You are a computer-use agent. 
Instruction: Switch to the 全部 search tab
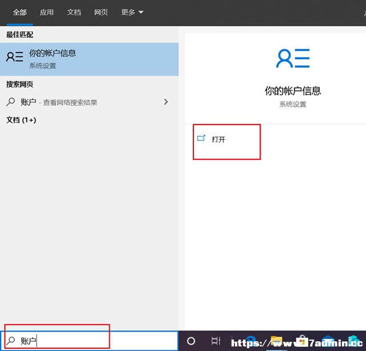coord(19,12)
